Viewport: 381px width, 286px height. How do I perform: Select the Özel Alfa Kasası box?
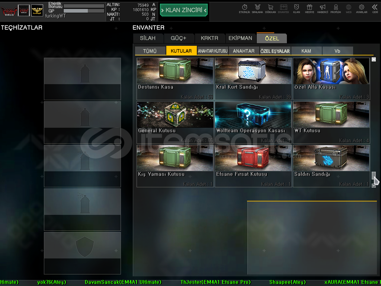click(332, 79)
